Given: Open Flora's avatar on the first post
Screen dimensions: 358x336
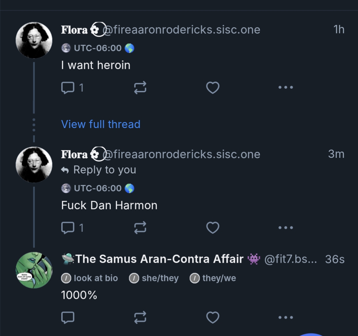Looking at the screenshot, I should (34, 40).
